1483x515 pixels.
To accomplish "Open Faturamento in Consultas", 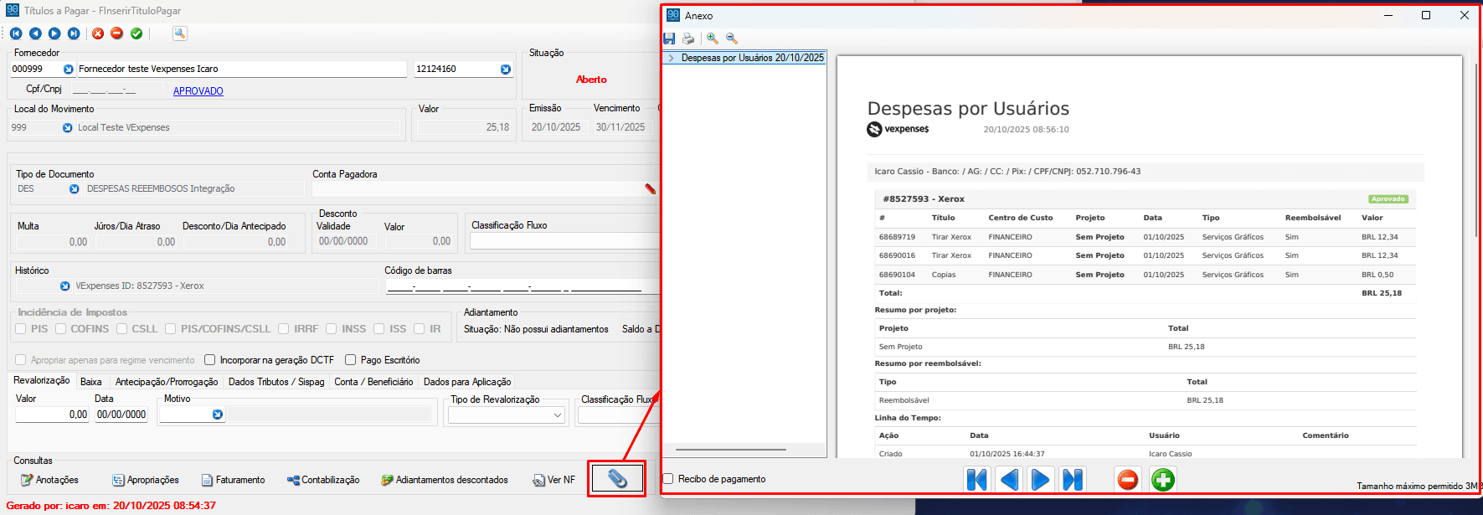I will pyautogui.click(x=233, y=480).
